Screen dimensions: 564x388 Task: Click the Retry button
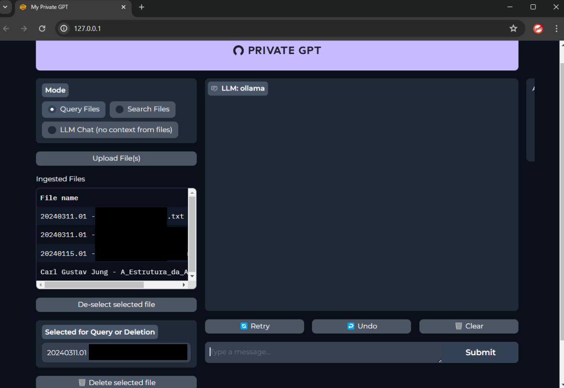254,326
